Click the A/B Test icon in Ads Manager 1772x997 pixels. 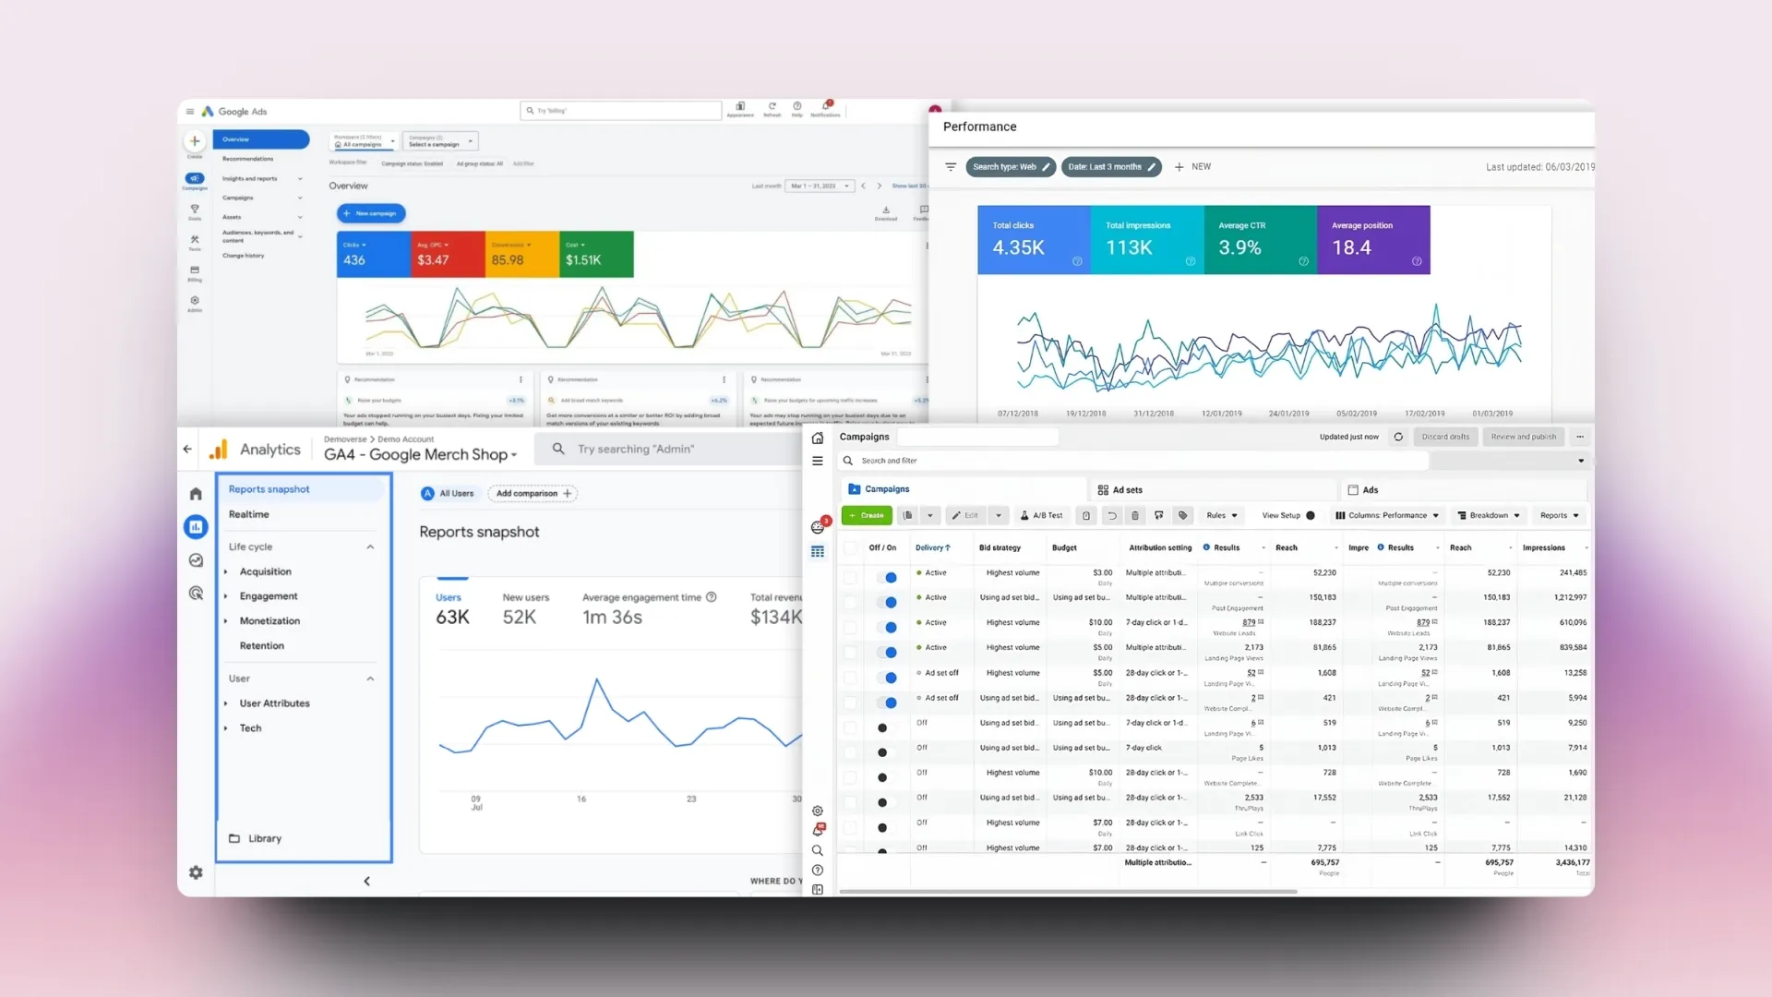1042,515
